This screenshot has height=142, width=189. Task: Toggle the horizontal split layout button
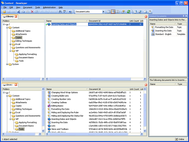tap(113, 12)
